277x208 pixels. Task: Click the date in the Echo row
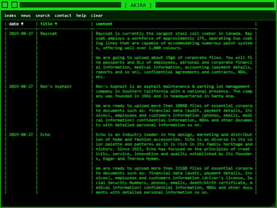pyautogui.click(x=21, y=135)
